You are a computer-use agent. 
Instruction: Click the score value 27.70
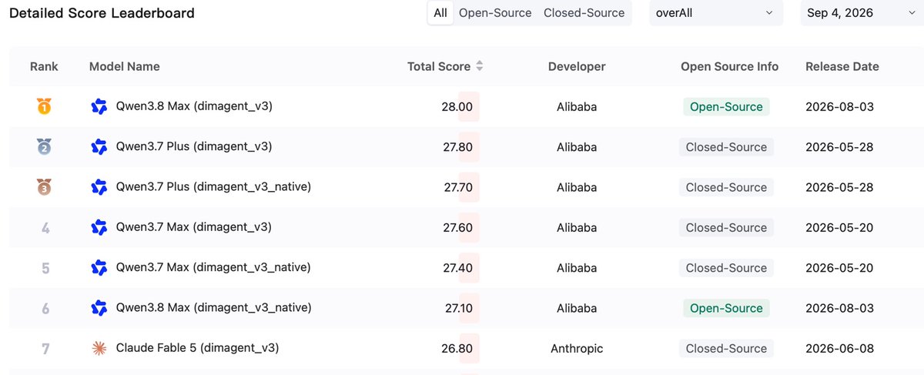pos(457,187)
